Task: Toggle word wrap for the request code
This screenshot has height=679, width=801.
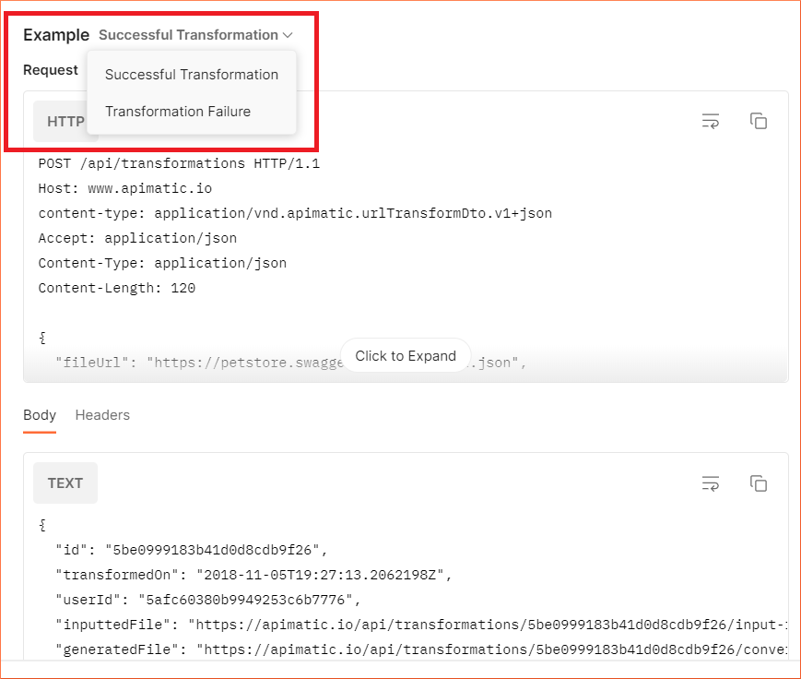Action: point(710,121)
